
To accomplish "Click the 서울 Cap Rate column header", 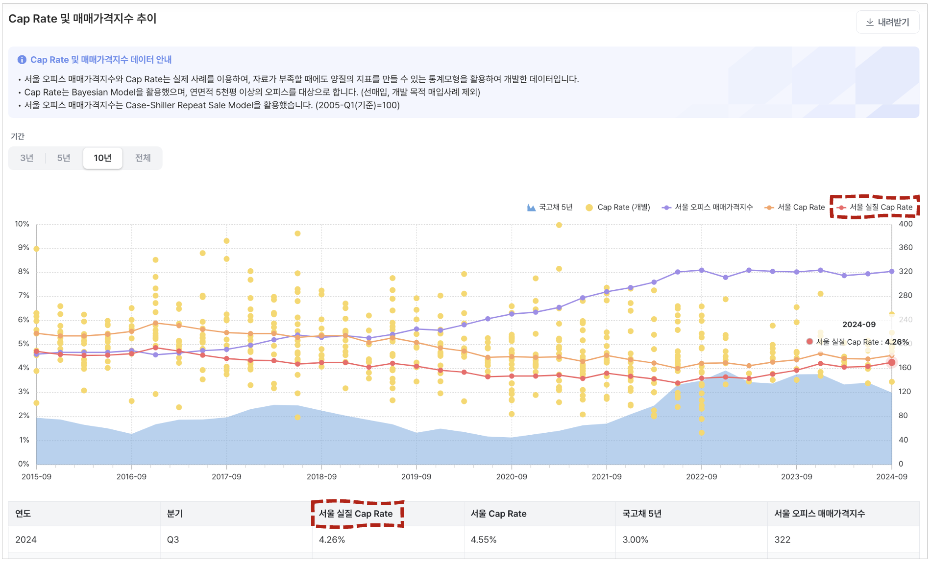I will click(498, 514).
